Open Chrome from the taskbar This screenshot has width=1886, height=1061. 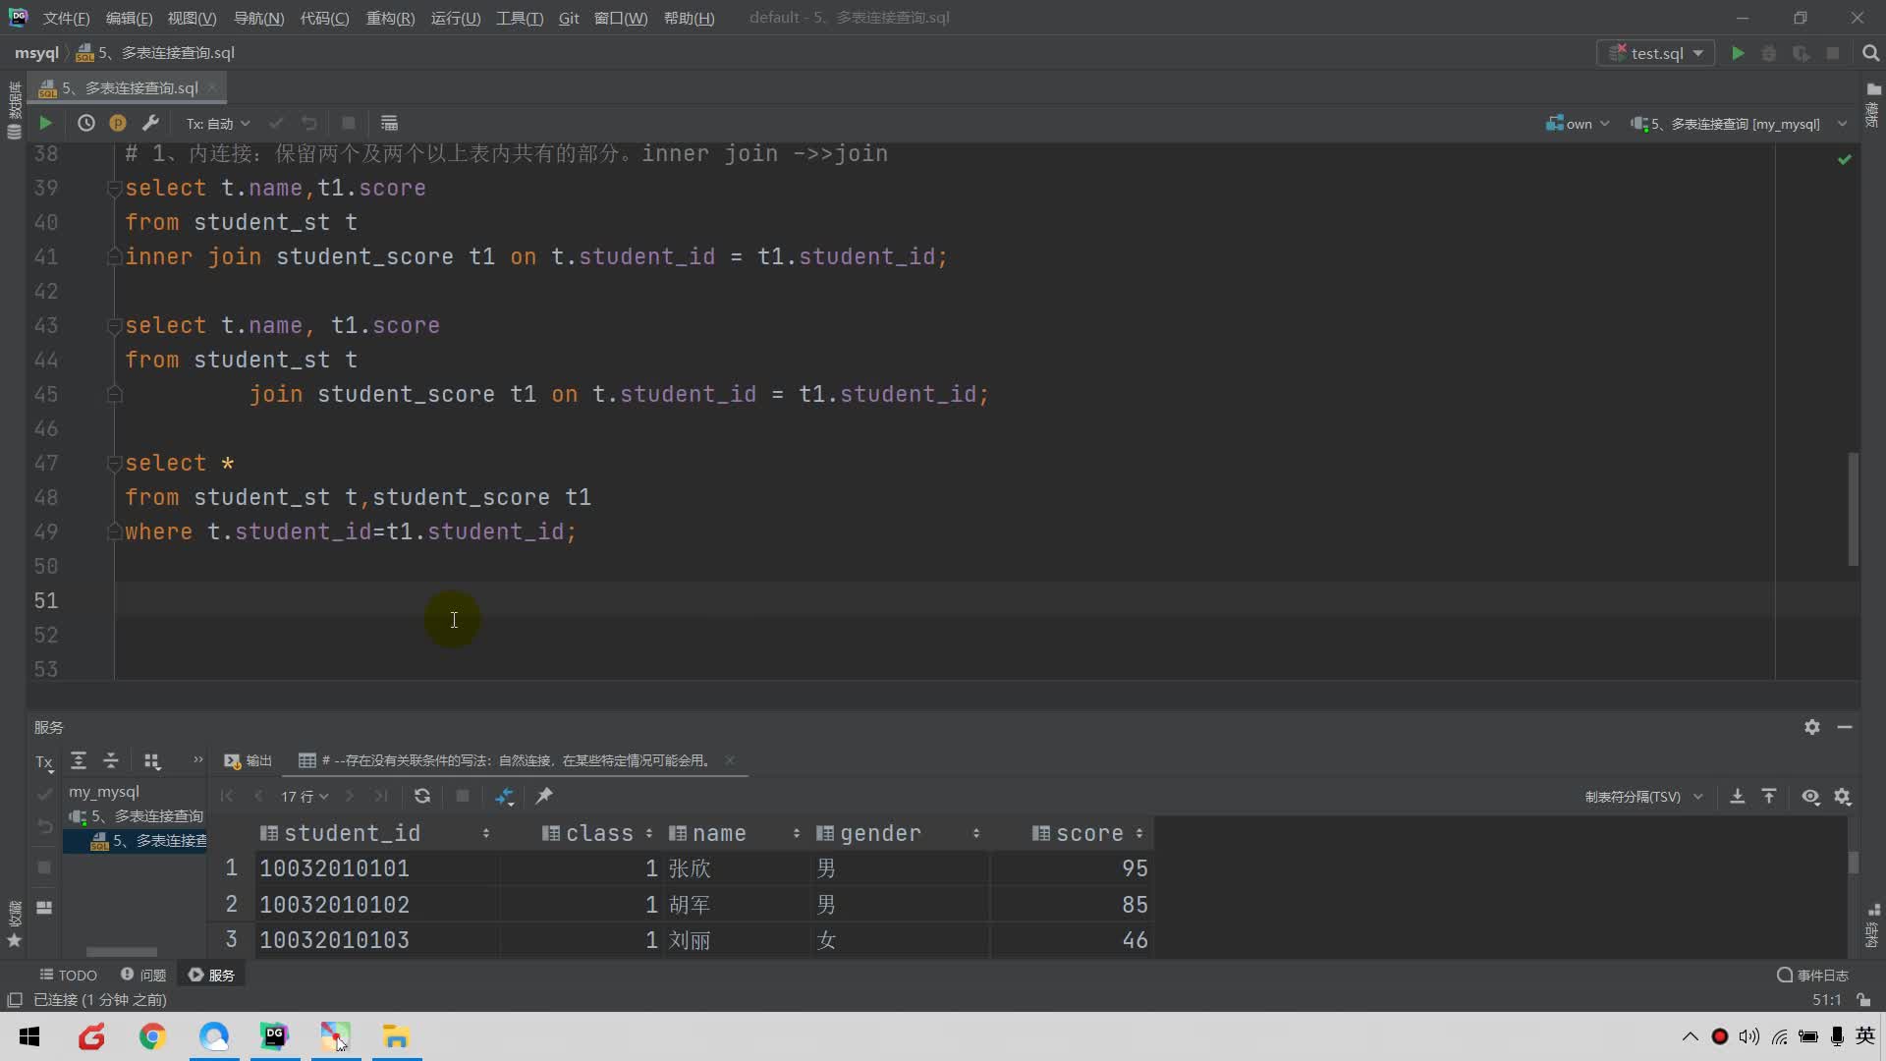(x=152, y=1036)
